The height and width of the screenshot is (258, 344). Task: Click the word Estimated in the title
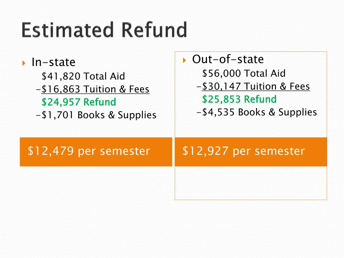coord(68,30)
